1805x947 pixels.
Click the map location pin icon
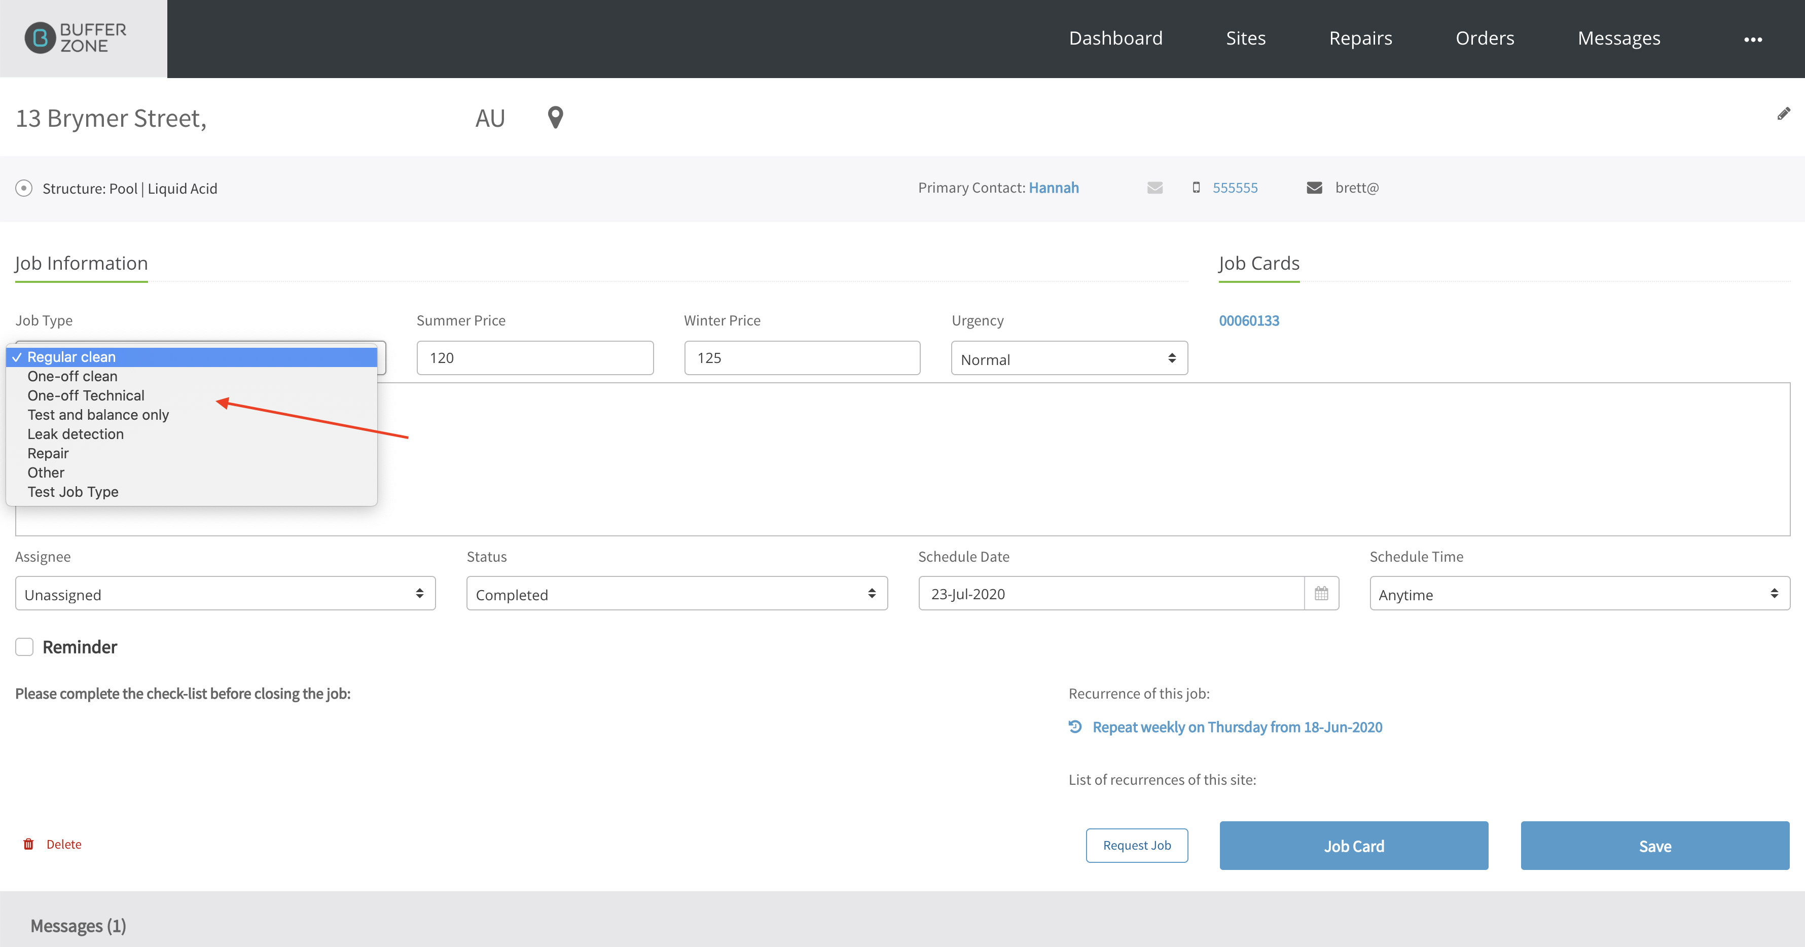555,117
